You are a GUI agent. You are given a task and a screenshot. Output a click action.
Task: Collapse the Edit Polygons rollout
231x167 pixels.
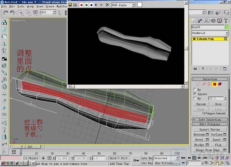click(x=210, y=124)
